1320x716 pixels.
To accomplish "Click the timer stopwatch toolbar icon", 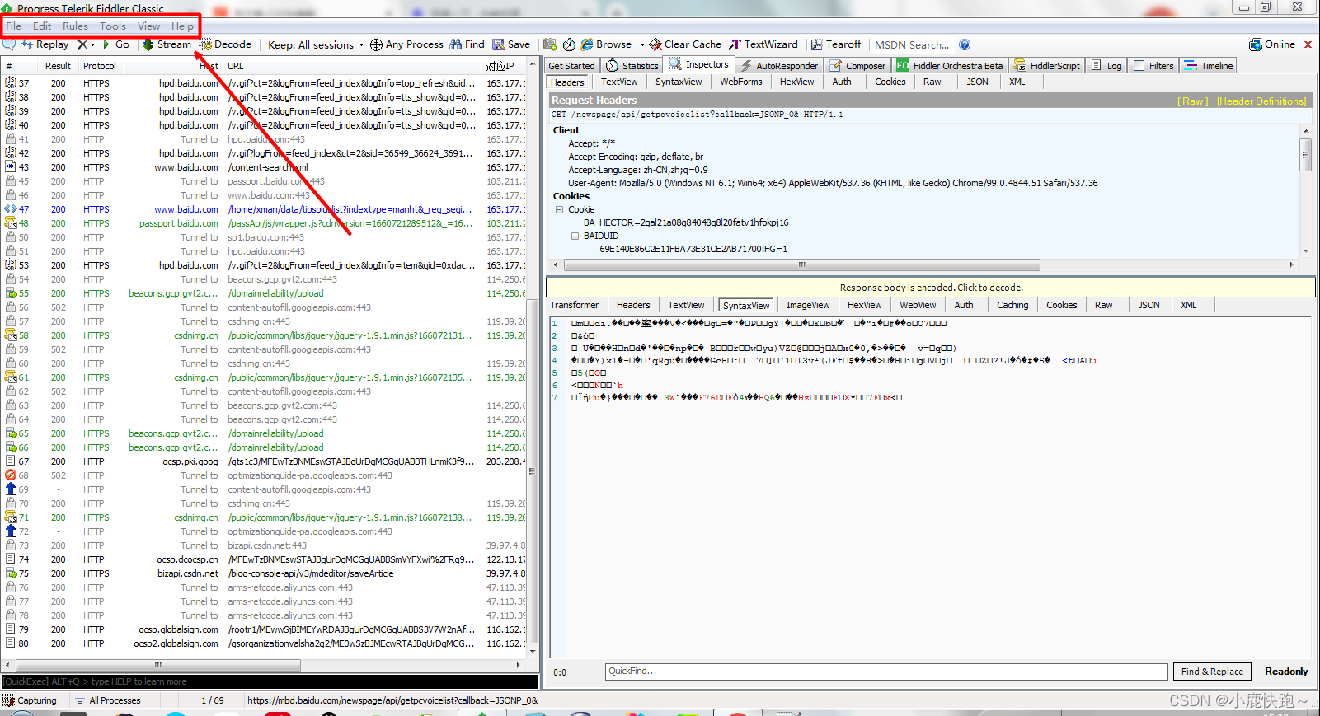I will [569, 44].
